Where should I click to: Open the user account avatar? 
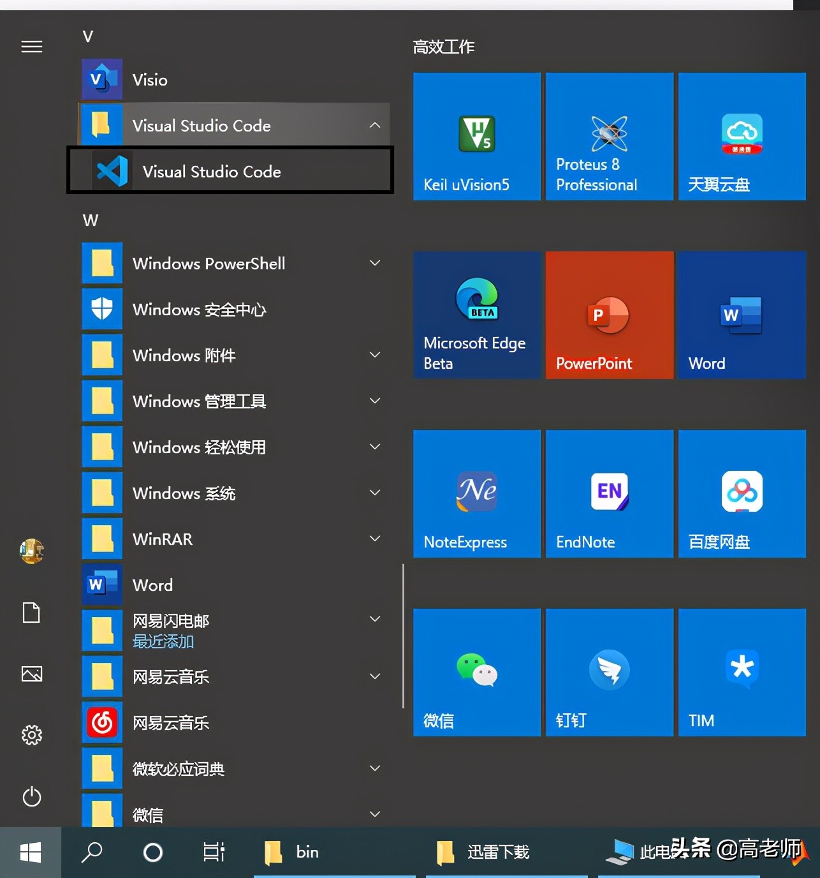[32, 551]
